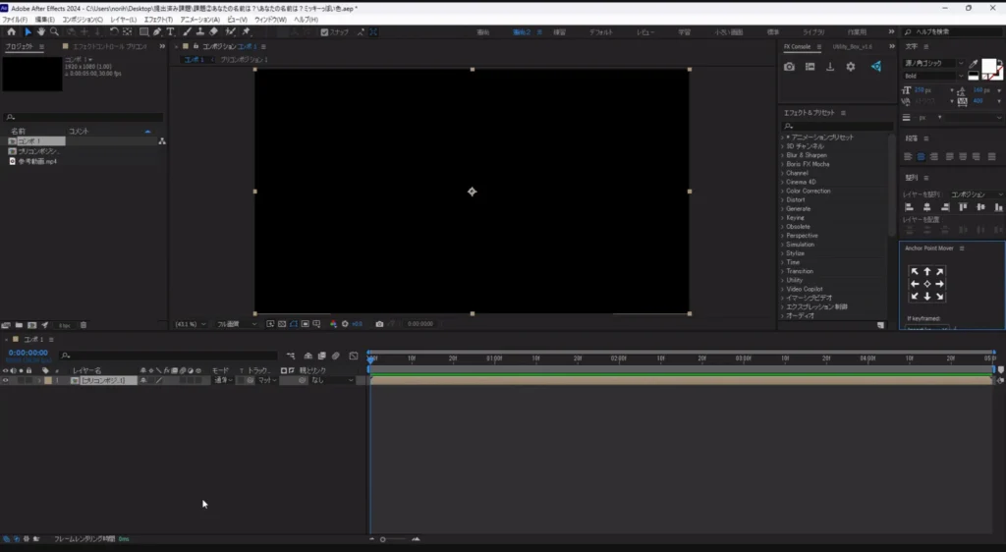1006x552 pixels.
Task: Select the Zoom magnifier tool
Action: [53, 32]
